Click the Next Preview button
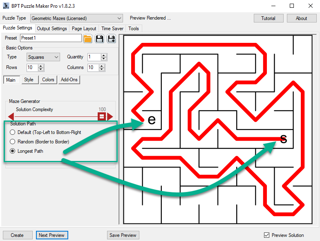The width and height of the screenshot is (320, 241). [51, 235]
